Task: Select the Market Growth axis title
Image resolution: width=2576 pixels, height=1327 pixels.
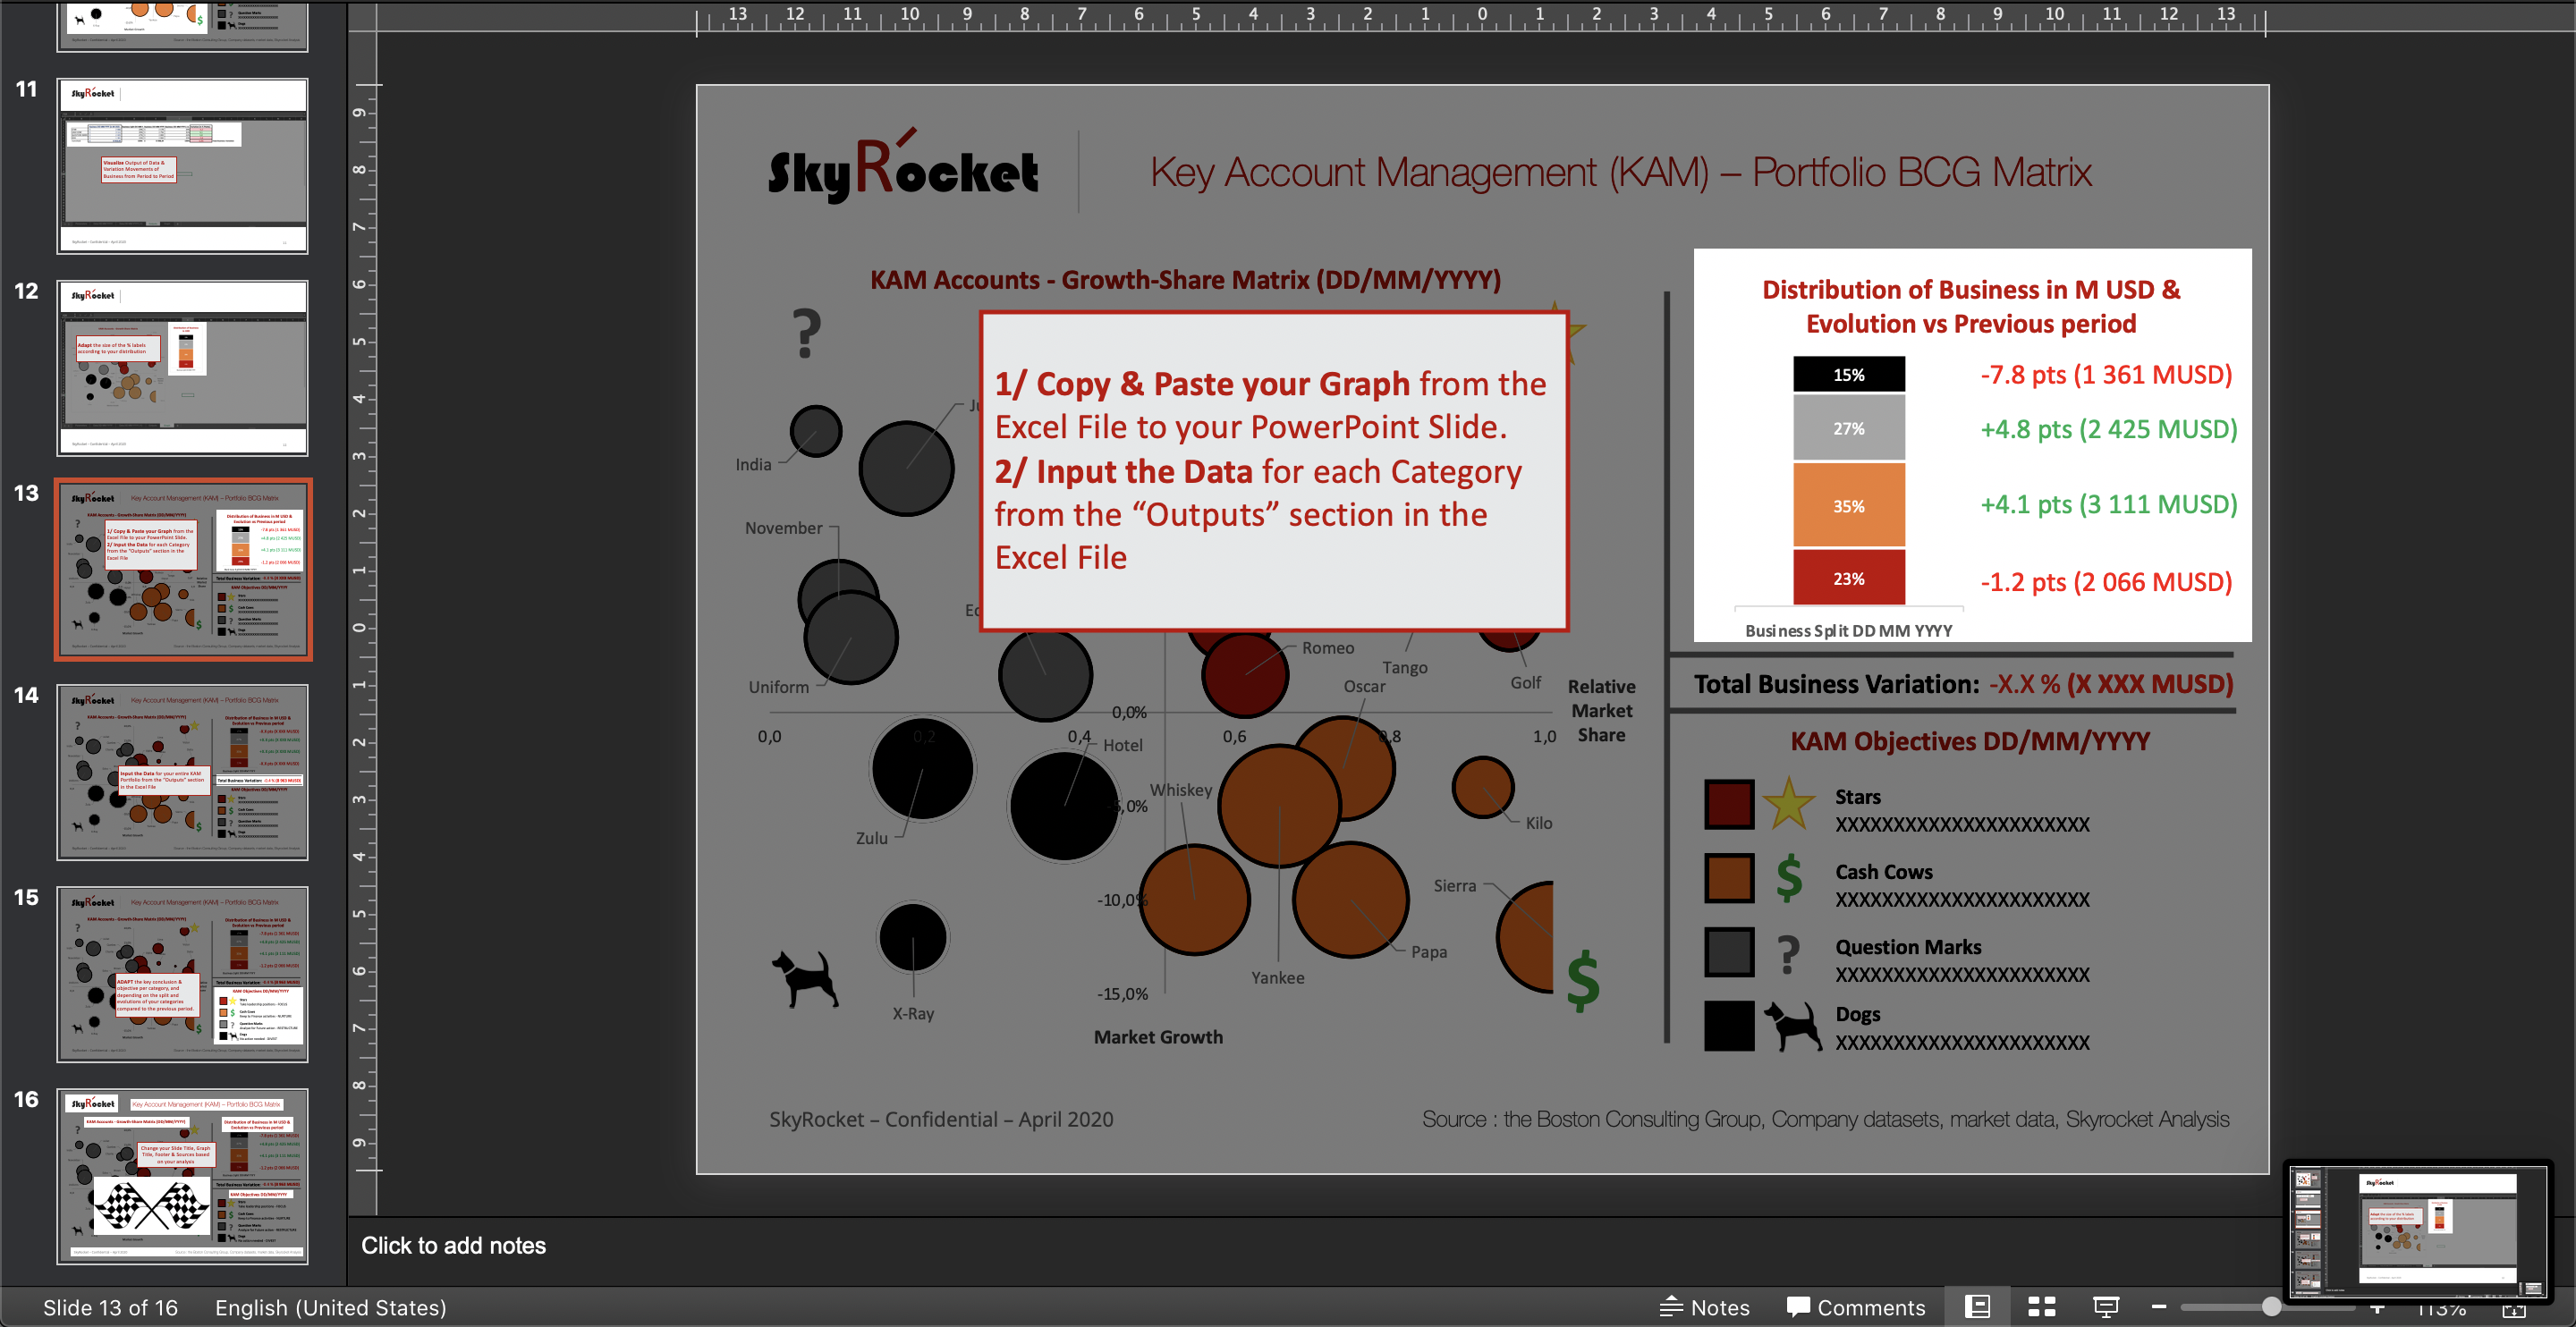Action: [1158, 1037]
